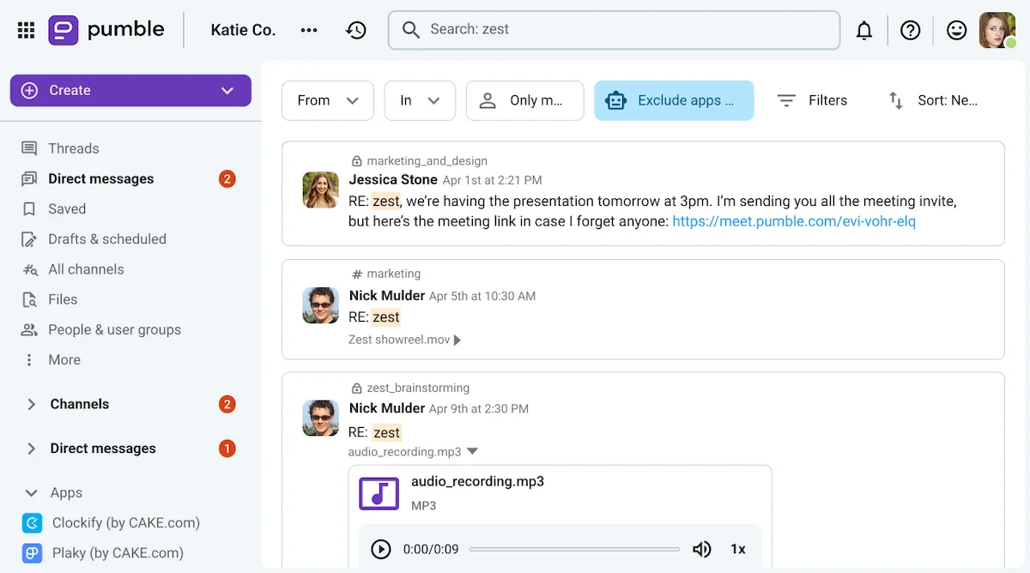Click the Plaky app icon
Viewport: 1030px width, 573px height.
tap(32, 552)
